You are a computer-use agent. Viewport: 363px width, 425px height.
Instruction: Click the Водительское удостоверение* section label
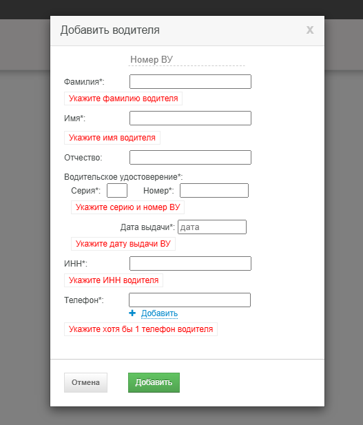[123, 177]
